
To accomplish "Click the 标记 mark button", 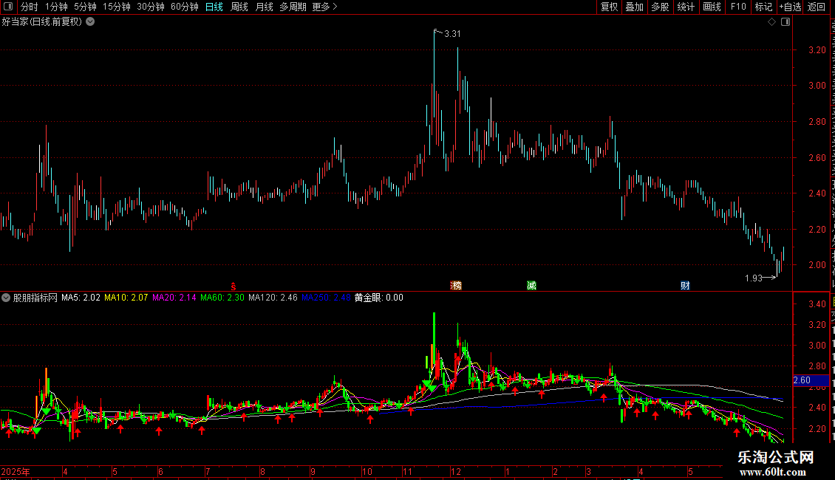I will click(x=763, y=7).
